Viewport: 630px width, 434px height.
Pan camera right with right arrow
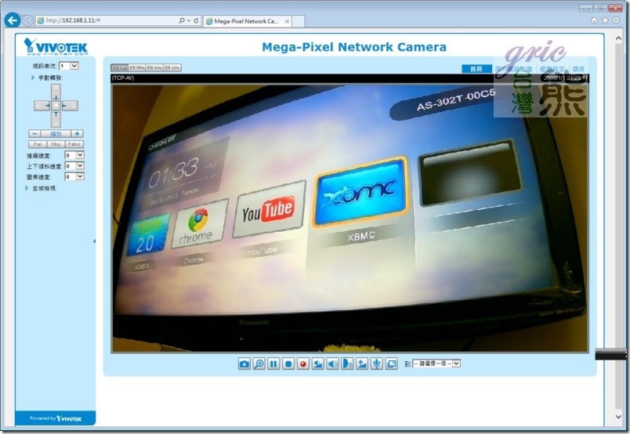coord(70,106)
